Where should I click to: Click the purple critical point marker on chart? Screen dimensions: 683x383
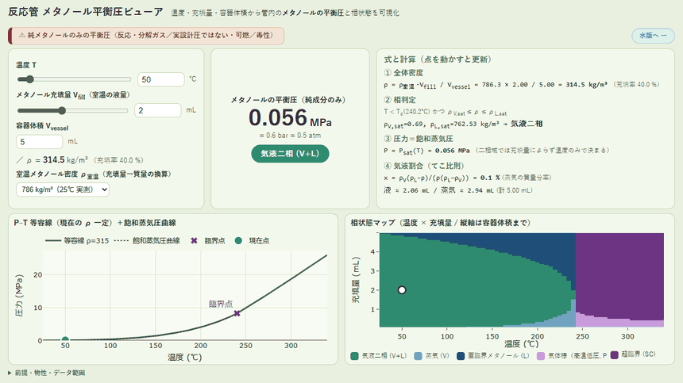[237, 313]
